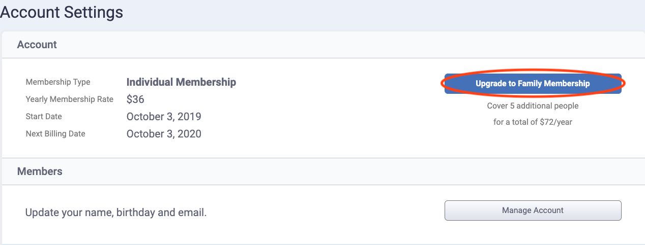The height and width of the screenshot is (245, 645).
Task: Click the Update your name, birthday and email text
Action: pos(116,212)
